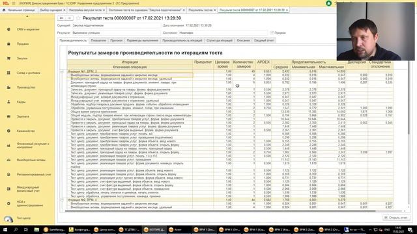This screenshot has width=417, height=234.
Task: Open the Показатели tab
Action: 98,40
